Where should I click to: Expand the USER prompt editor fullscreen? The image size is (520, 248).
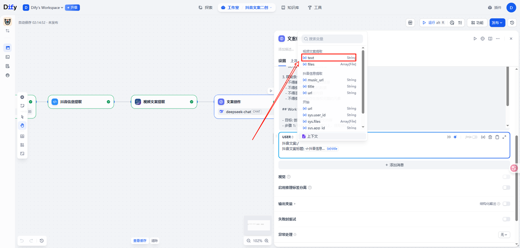[504, 137]
